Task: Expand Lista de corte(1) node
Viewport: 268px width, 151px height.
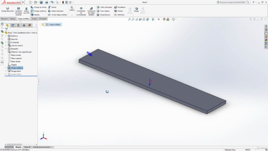Action: coord(6,46)
